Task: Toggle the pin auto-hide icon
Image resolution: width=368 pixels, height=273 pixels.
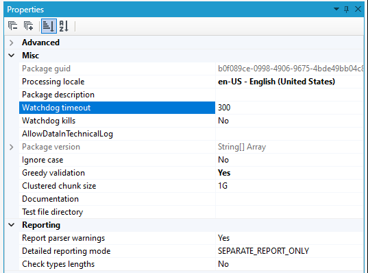Action: pos(346,10)
